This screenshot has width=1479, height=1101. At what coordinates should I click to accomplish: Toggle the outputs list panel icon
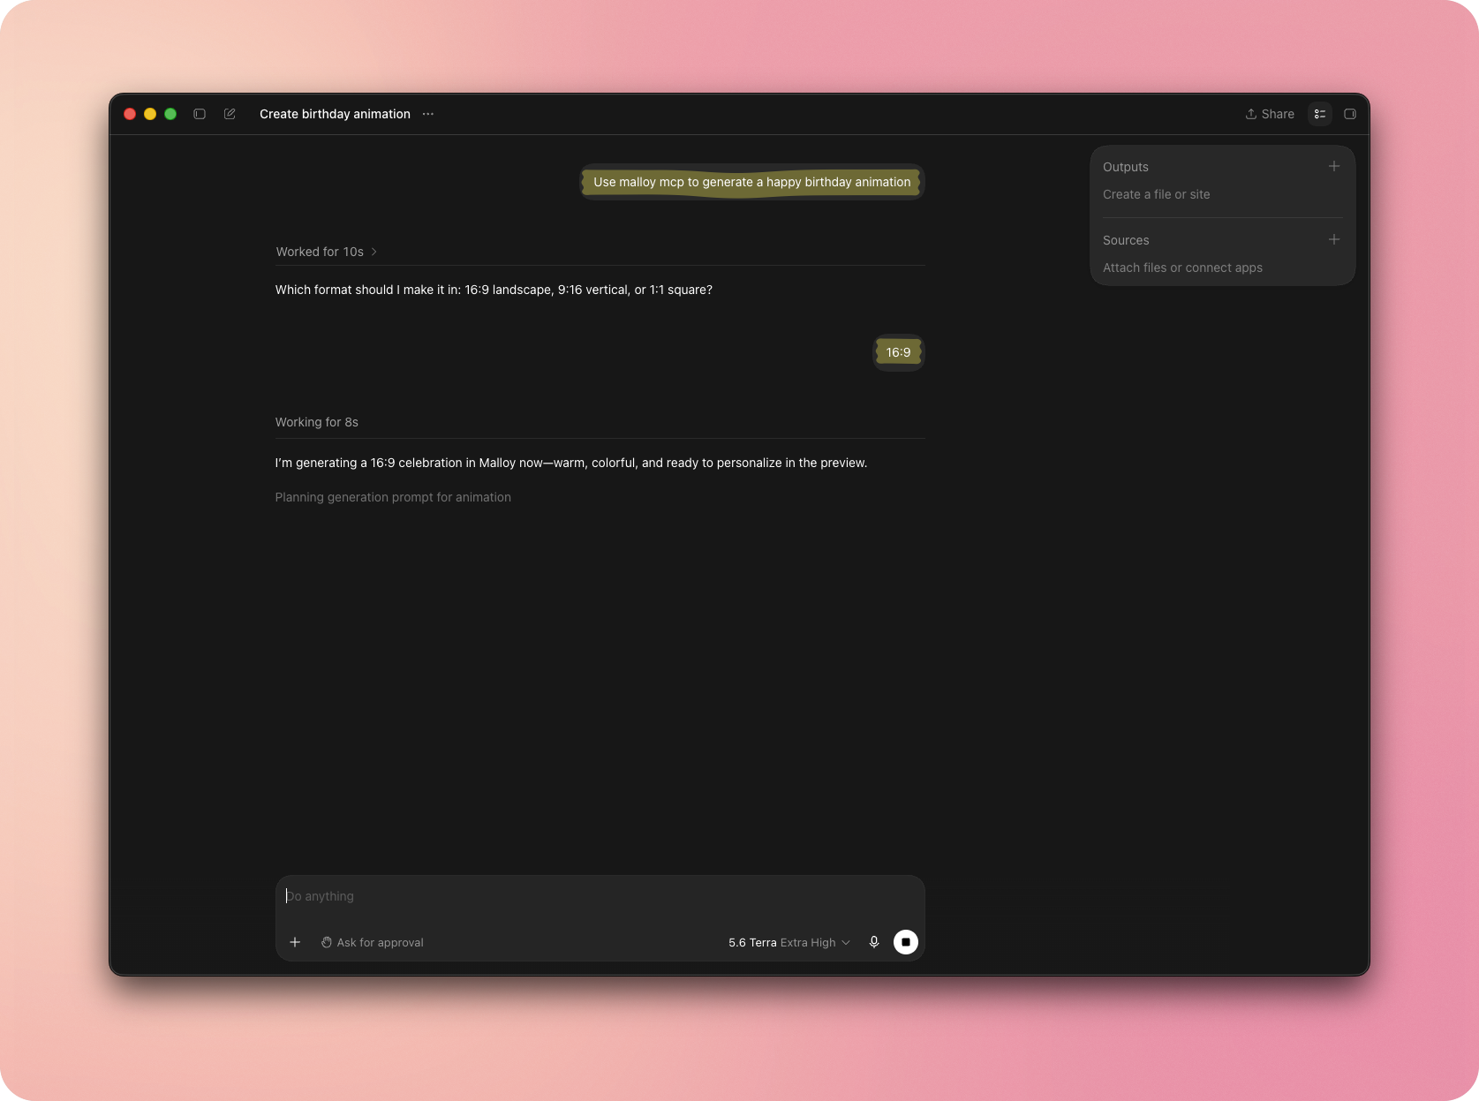tap(1320, 114)
